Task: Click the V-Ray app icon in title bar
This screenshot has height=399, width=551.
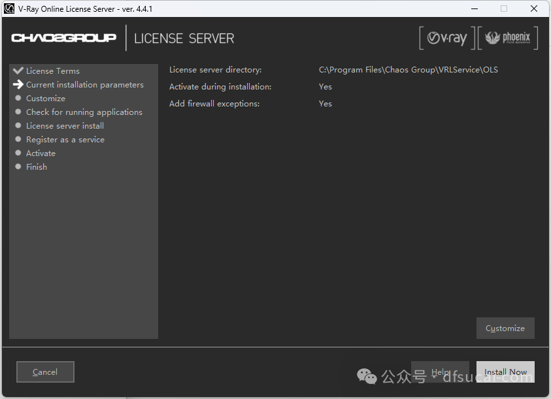Action: [8, 8]
